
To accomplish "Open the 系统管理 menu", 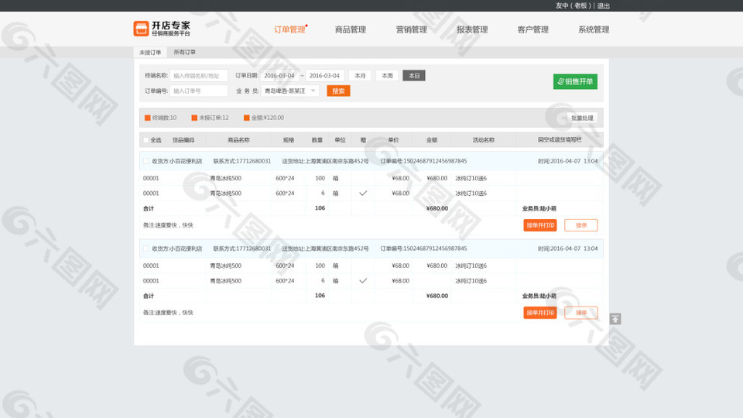I will (x=594, y=29).
